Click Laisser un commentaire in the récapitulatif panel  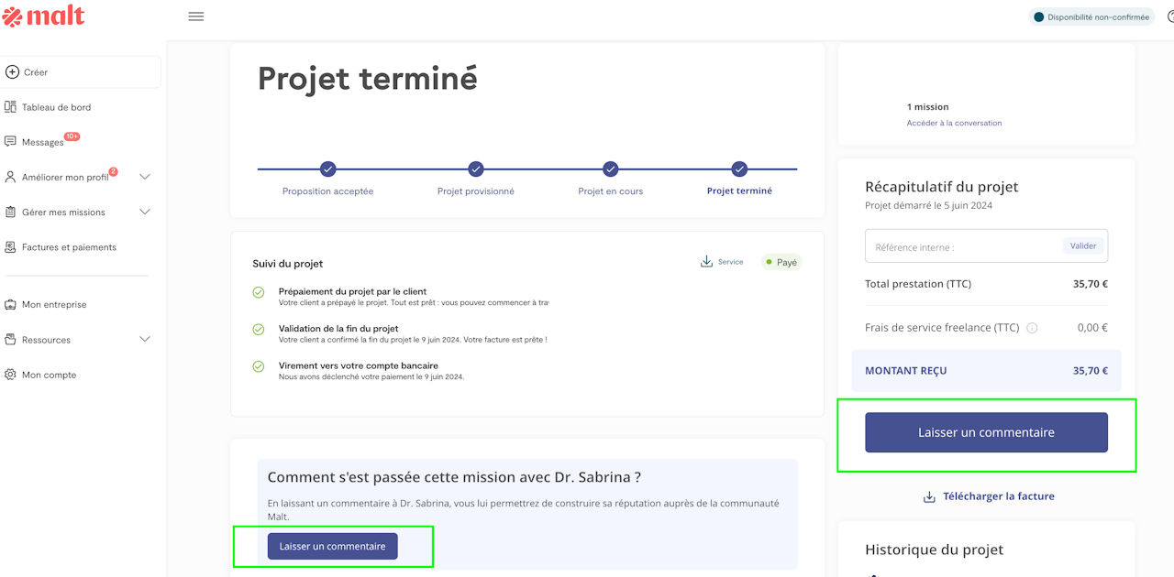986,432
